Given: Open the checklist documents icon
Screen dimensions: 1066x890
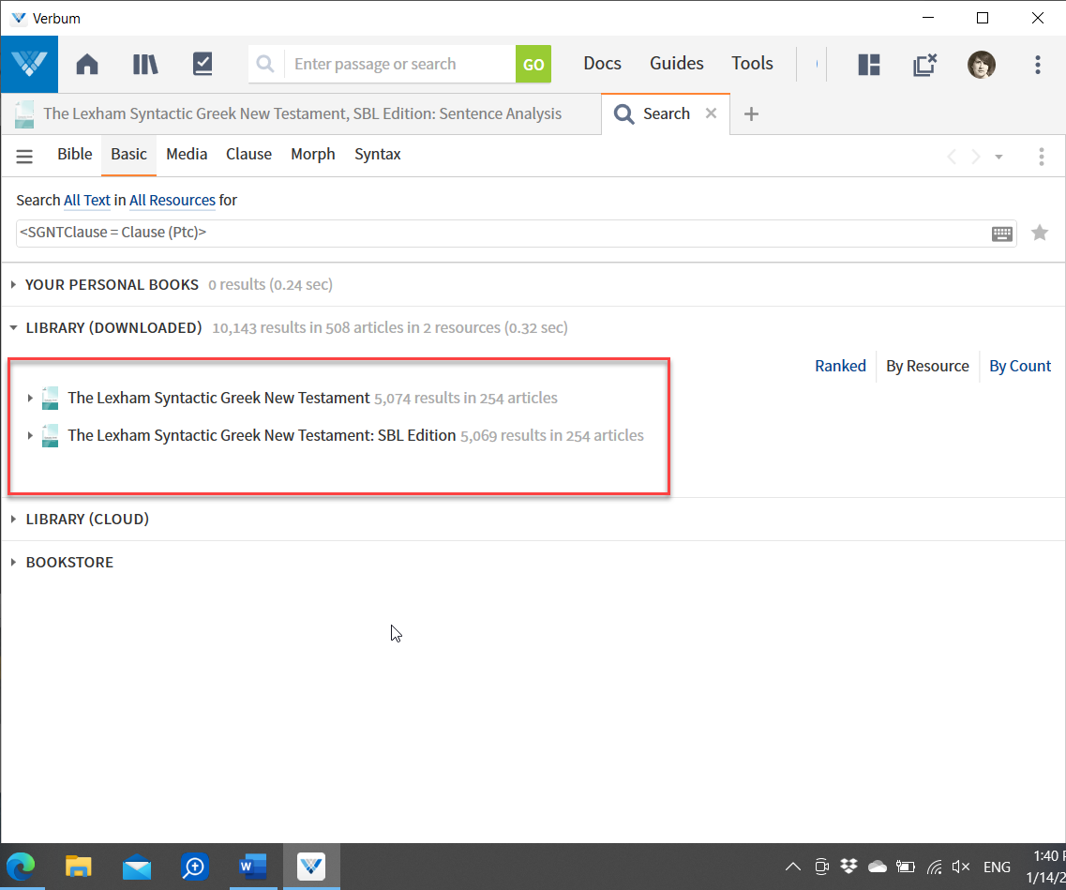Looking at the screenshot, I should click(x=203, y=64).
